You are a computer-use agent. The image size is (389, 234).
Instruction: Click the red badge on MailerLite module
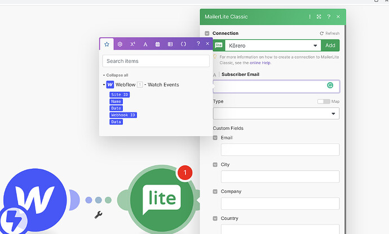point(185,173)
